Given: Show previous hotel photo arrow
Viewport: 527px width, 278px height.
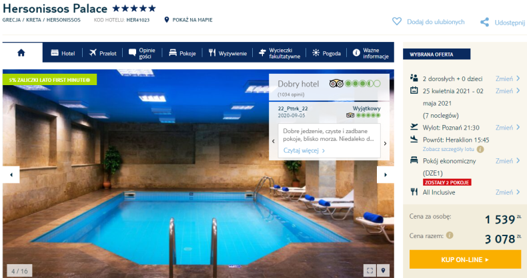Looking at the screenshot, I should click(x=11, y=174).
